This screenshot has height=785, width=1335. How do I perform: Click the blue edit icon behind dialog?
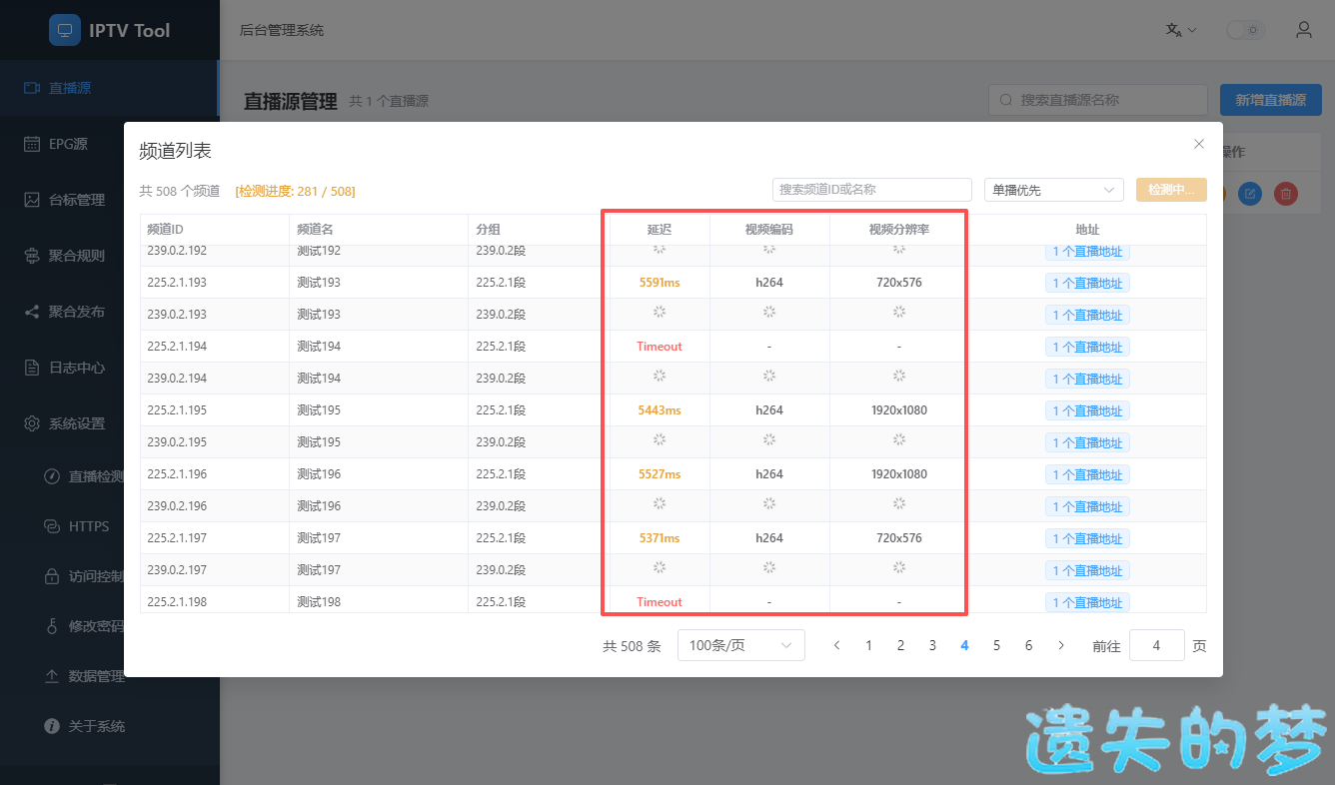(x=1250, y=194)
